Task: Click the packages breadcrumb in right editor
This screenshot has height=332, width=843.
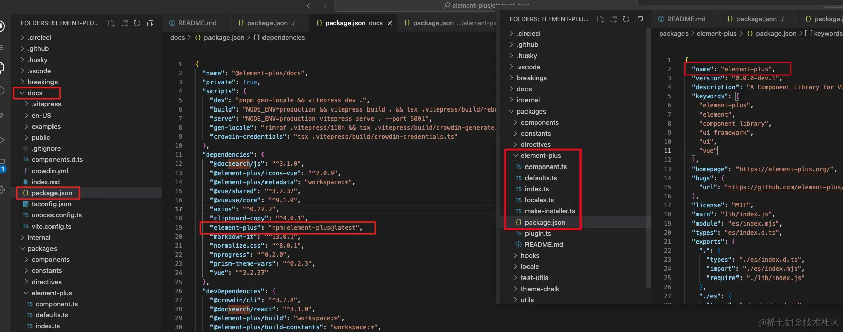Action: coord(673,34)
